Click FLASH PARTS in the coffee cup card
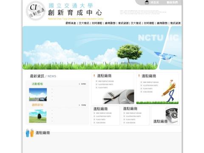This screenshot has width=204, height=153. coord(103,88)
